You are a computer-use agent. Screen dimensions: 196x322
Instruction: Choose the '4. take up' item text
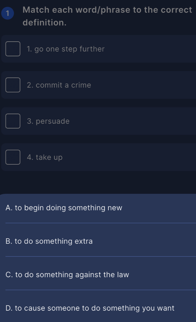45,157
